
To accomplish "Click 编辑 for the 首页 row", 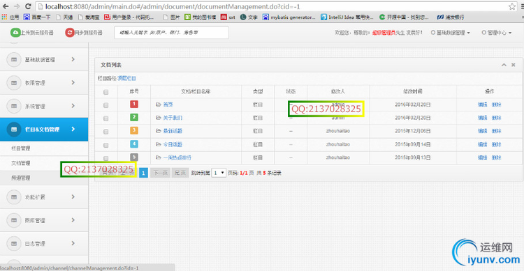I will (482, 104).
